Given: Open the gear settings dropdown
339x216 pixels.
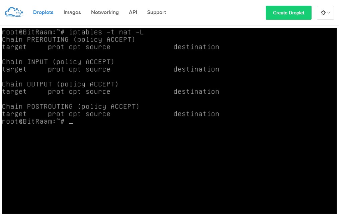Looking at the screenshot, I should (x=325, y=13).
